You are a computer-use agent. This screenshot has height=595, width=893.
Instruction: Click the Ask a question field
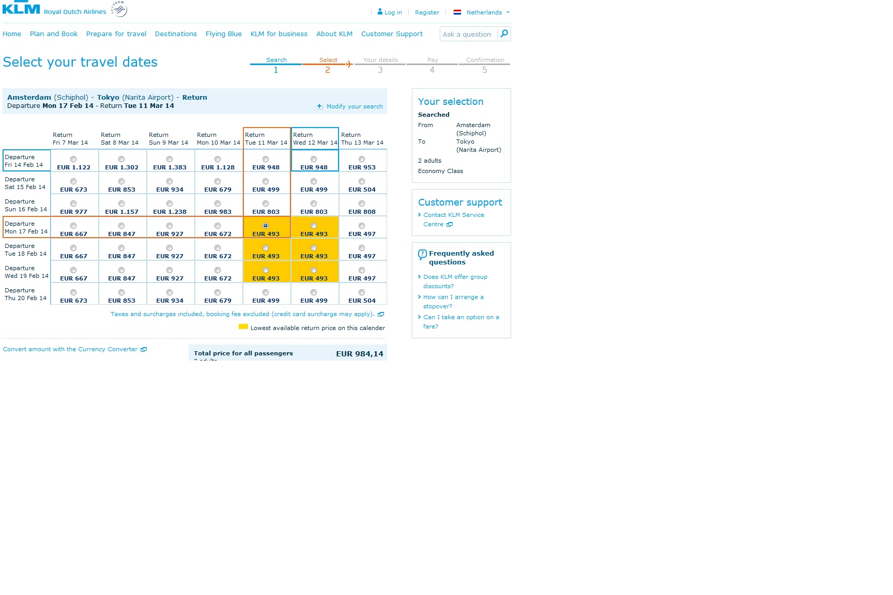[x=469, y=34]
